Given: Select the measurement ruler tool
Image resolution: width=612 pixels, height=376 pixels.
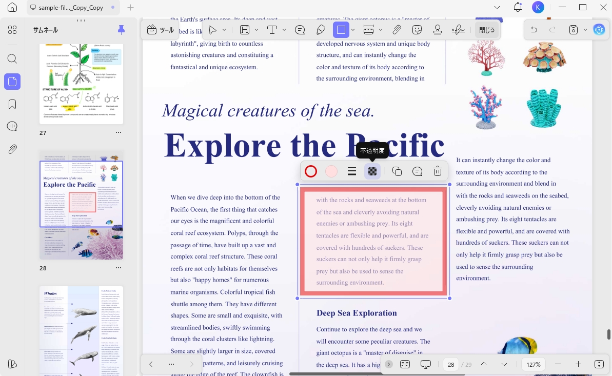Looking at the screenshot, I should (368, 30).
